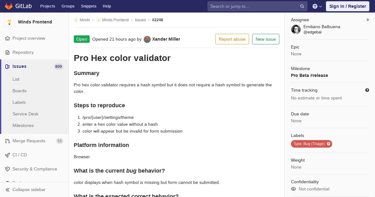
Task: Open the Groups menu
Action: point(68,6)
